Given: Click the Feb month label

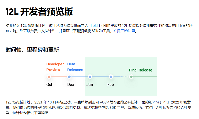Looking at the screenshot, I should 111,85.
